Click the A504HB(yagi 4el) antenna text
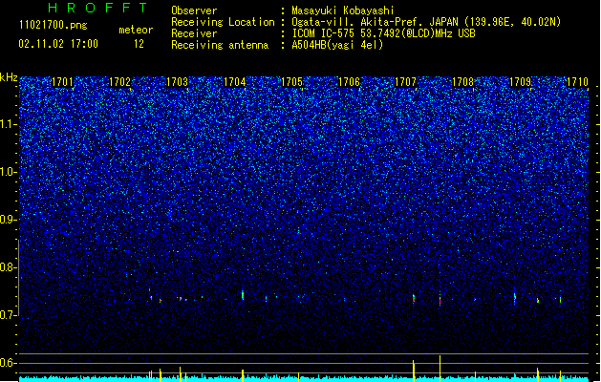The image size is (601, 382). [337, 45]
